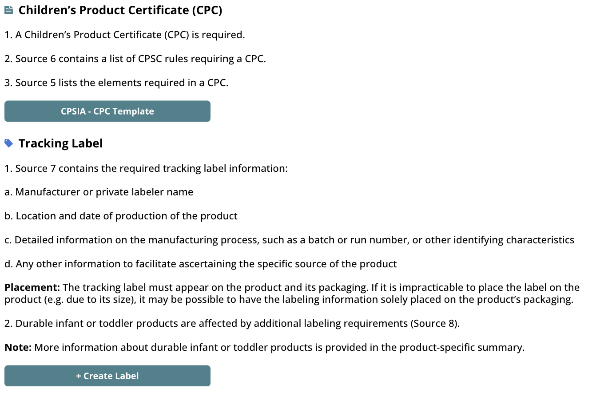Select item a. Manufacturer or private labeler name

[x=99, y=192]
